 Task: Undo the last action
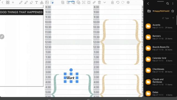pos(118,2)
